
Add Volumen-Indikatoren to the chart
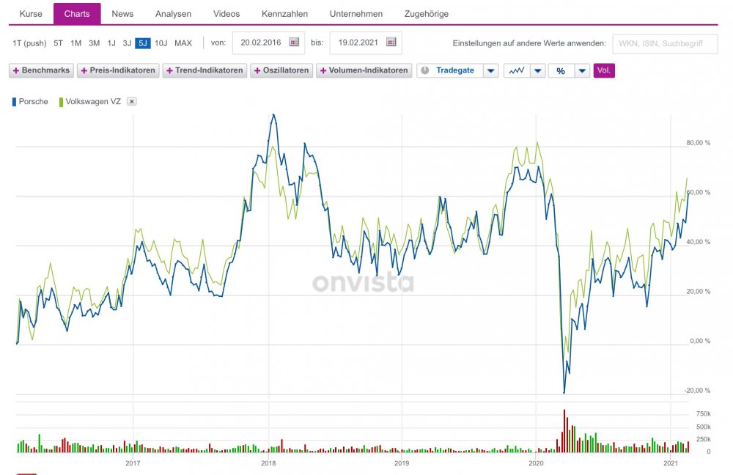[364, 70]
